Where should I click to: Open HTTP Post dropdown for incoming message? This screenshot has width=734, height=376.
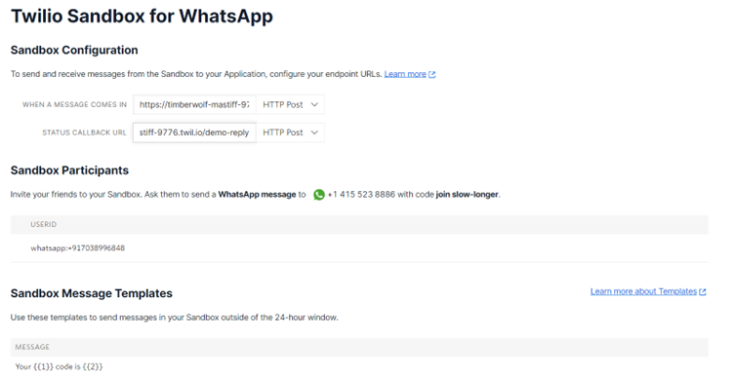coord(290,104)
